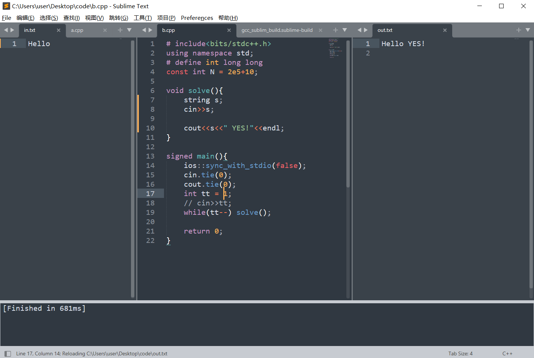Open tab list dropdown in left pane
Viewport: 534px width, 358px height.
click(x=129, y=30)
